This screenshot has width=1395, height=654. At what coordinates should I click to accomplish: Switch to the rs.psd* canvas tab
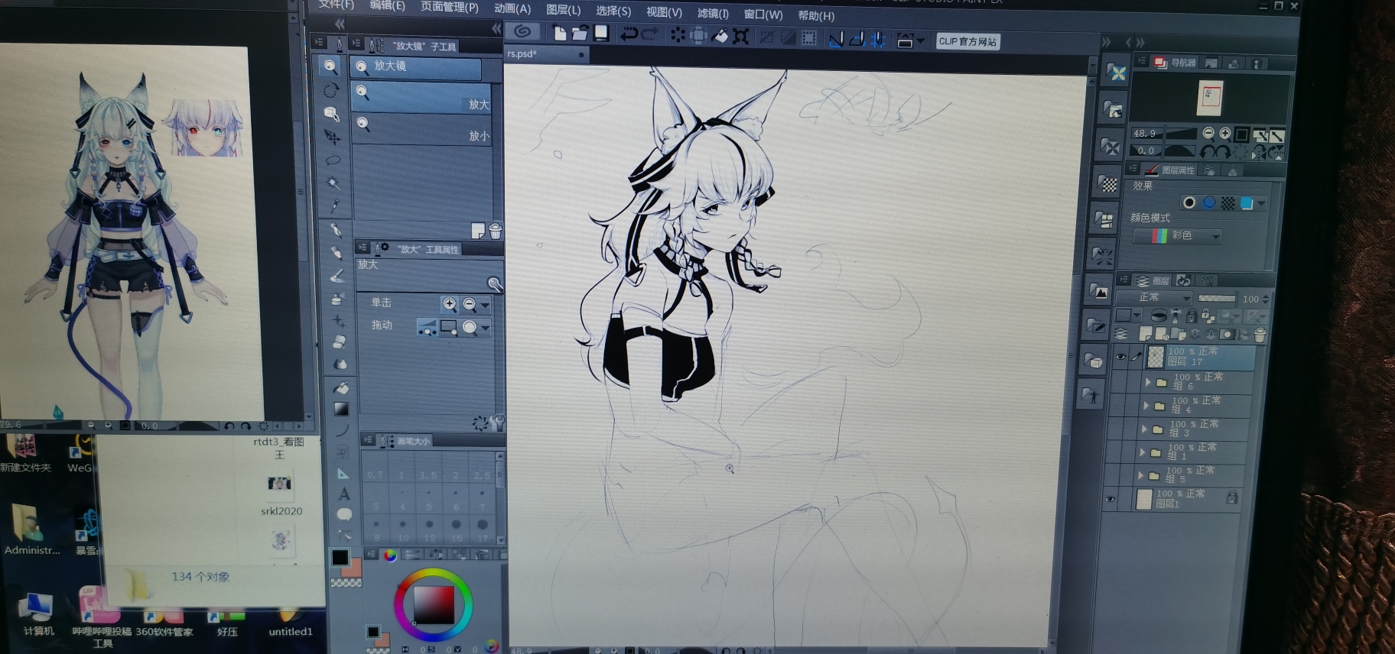click(x=546, y=54)
